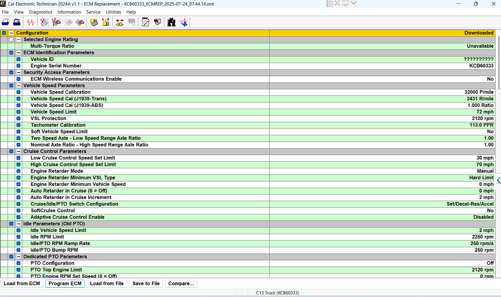This screenshot has width=501, height=297.
Task: Open the Diagnostics menu
Action: point(40,12)
